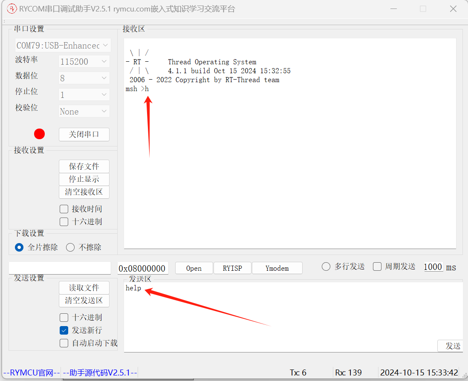Select the 多行发送 radio button

(x=326, y=266)
